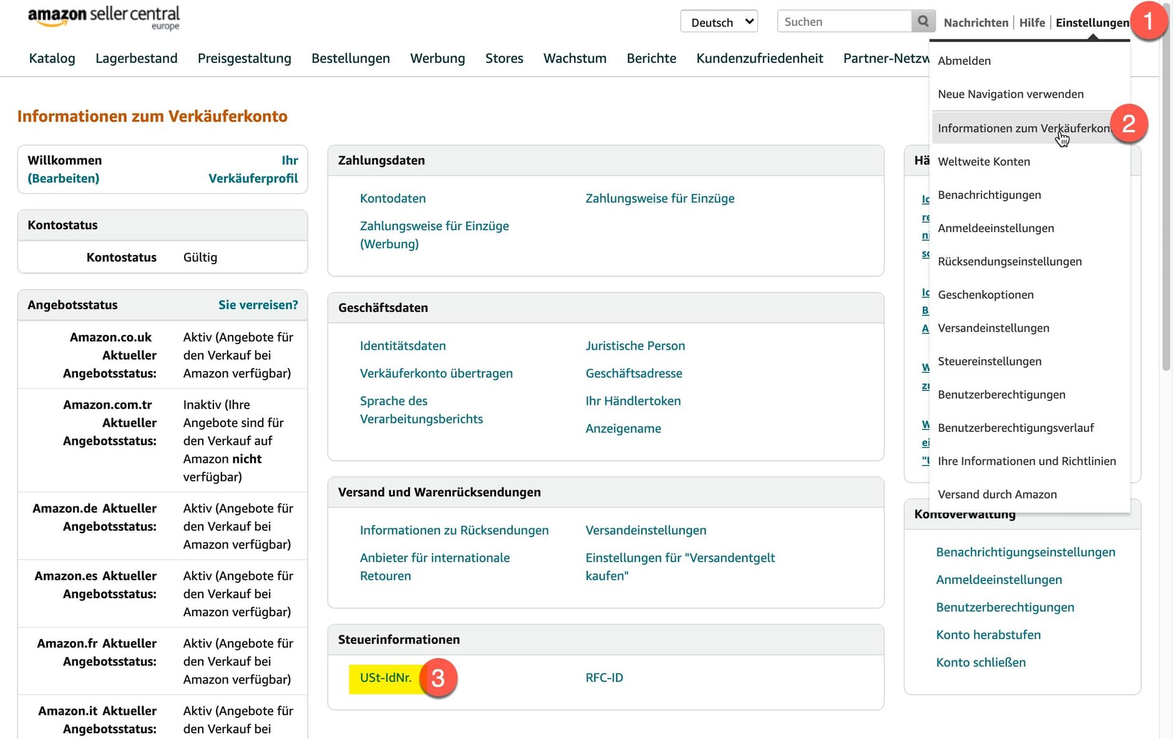The image size is (1173, 739).
Task: Open Benutzerberechtigungen in the dropdown menu
Action: (1001, 395)
